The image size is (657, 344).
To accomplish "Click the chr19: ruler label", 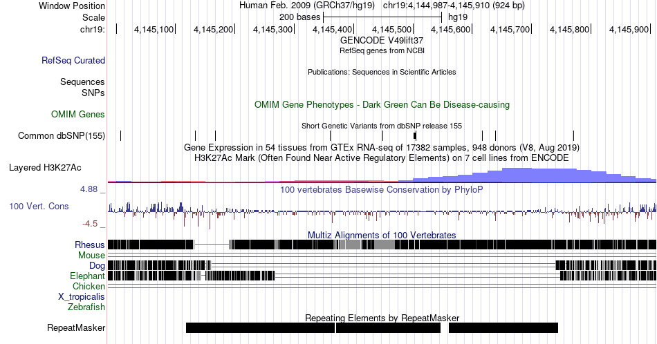I will (93, 29).
